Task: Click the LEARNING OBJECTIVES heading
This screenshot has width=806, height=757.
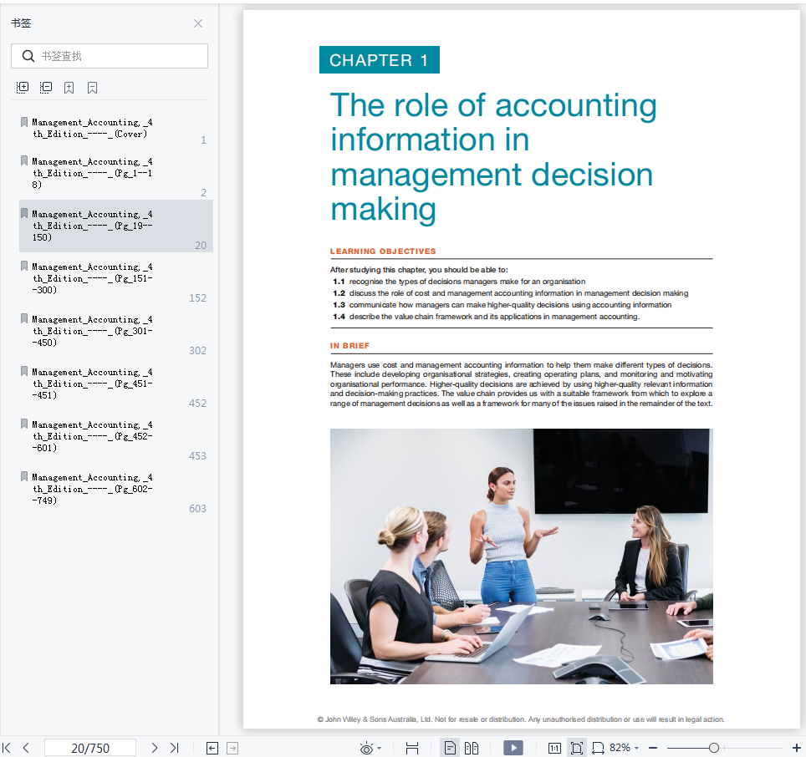Action: (383, 251)
